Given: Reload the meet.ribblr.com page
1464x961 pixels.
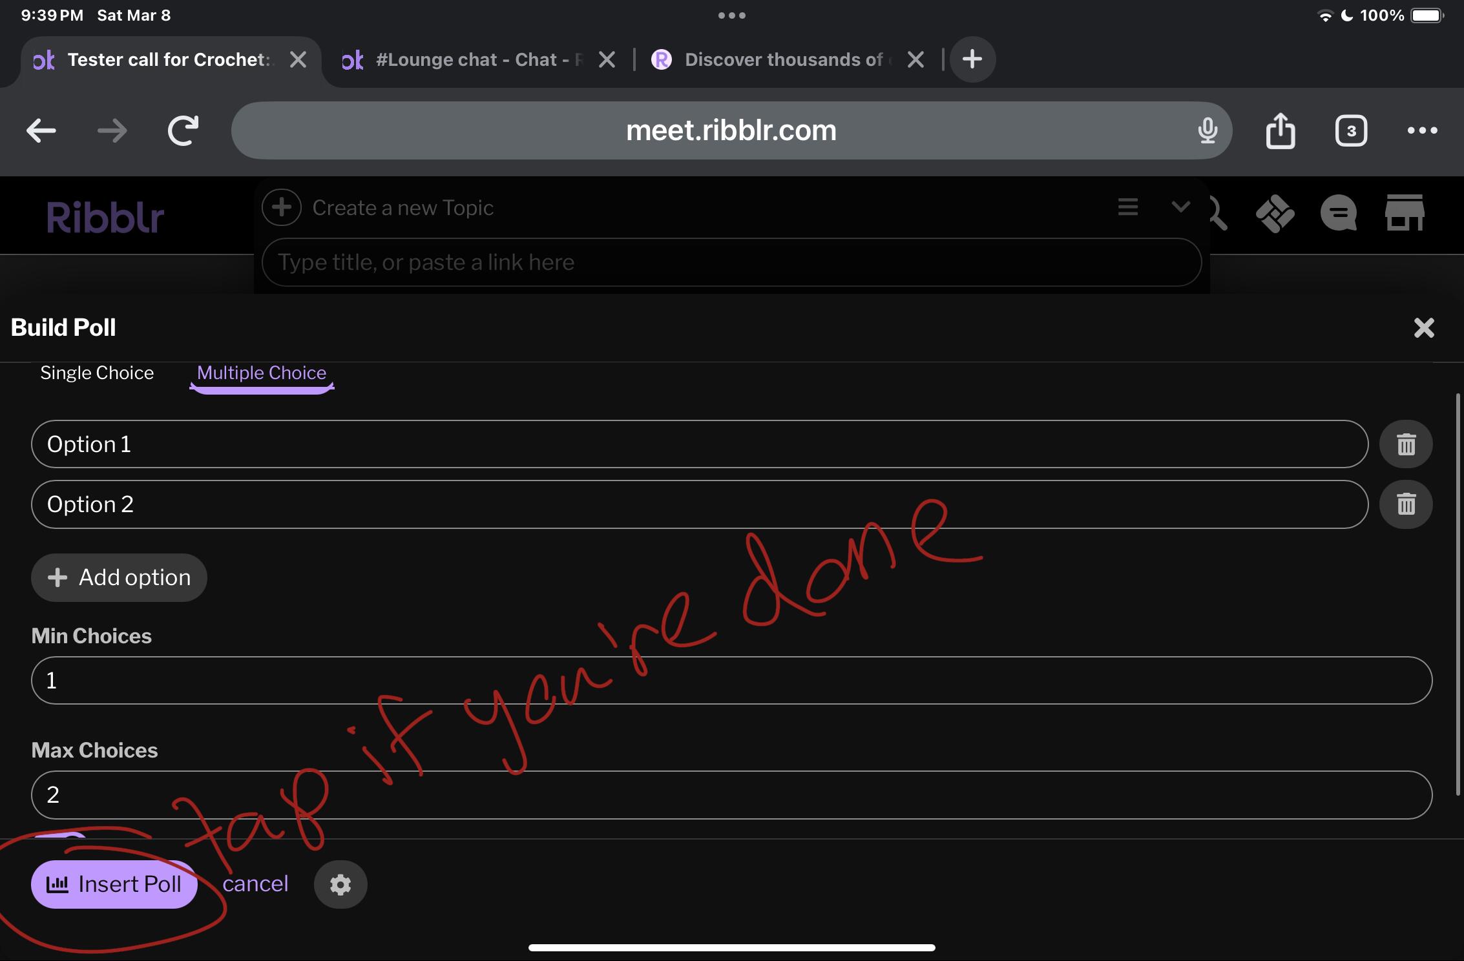Looking at the screenshot, I should (x=183, y=130).
